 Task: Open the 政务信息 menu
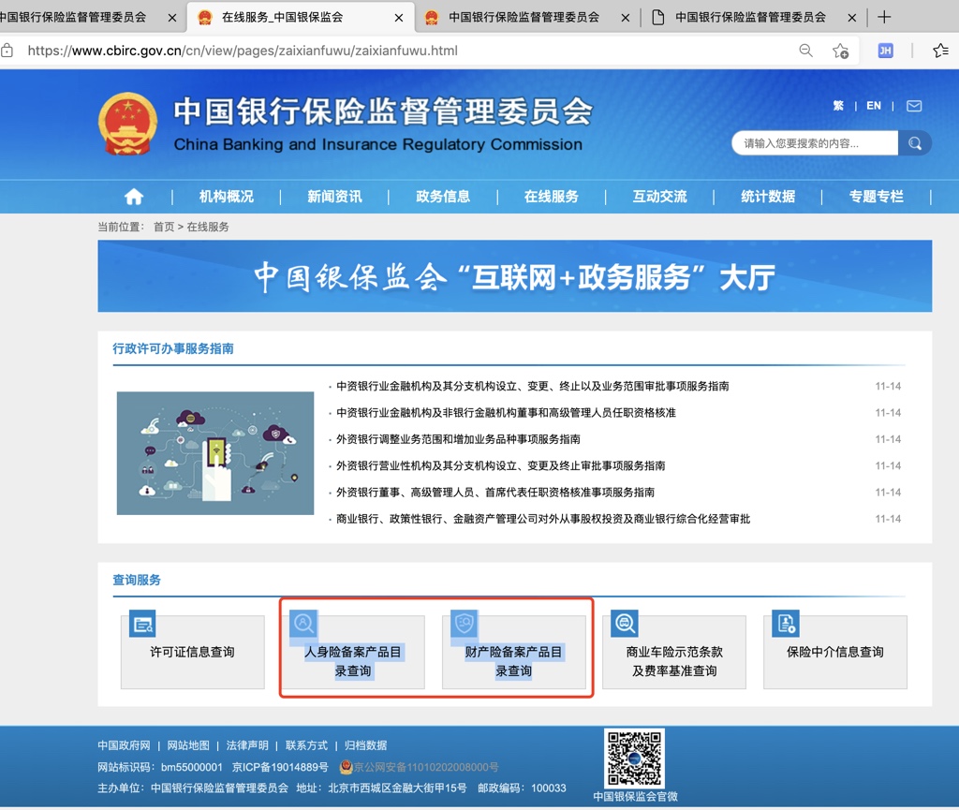(x=443, y=197)
